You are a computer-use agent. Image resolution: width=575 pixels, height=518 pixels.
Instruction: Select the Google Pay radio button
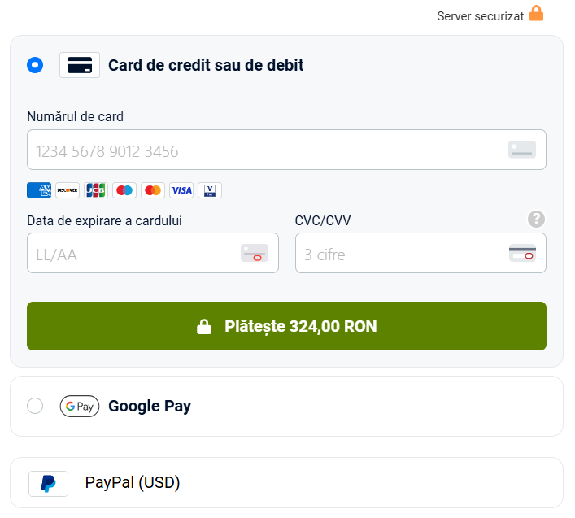pos(35,406)
